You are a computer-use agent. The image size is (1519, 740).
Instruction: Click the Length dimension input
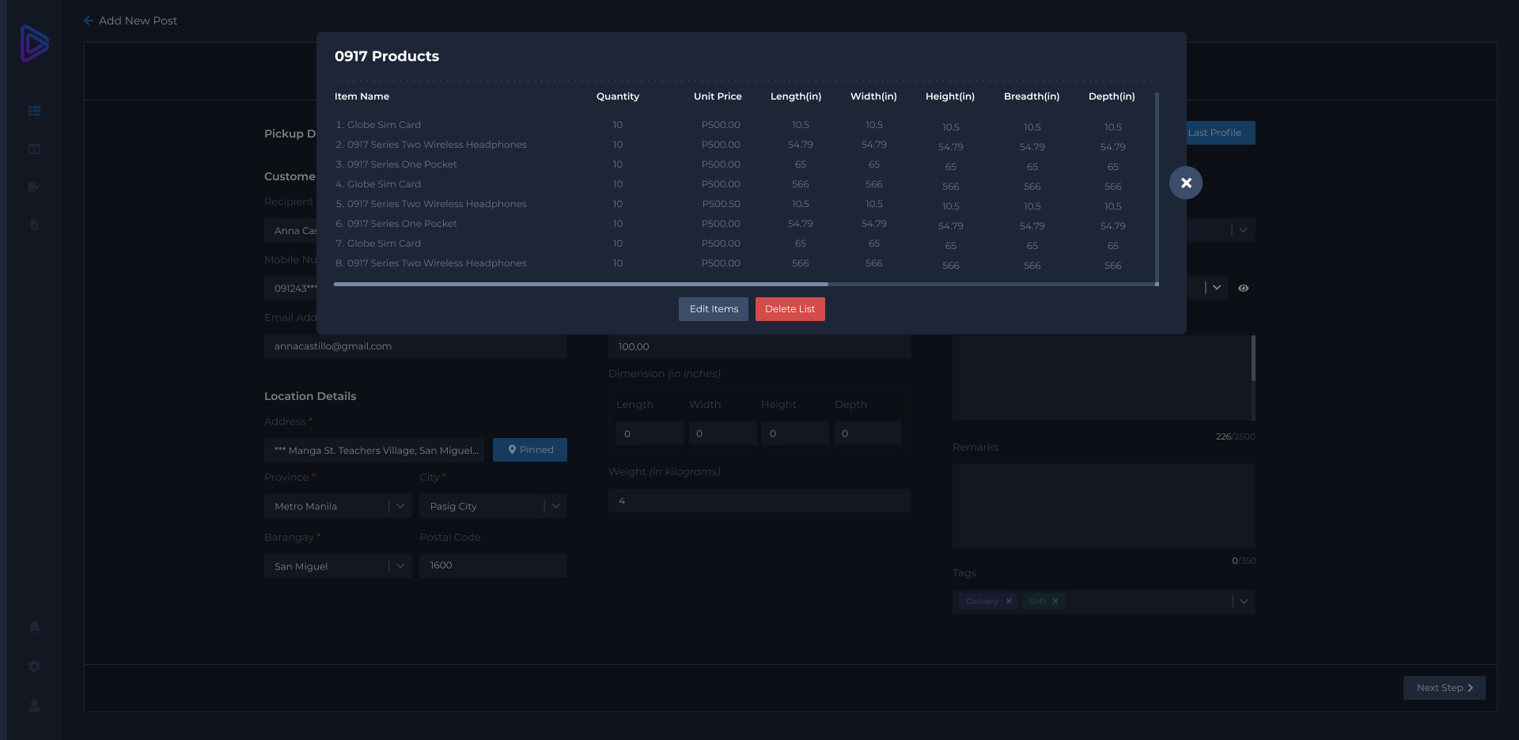point(650,433)
